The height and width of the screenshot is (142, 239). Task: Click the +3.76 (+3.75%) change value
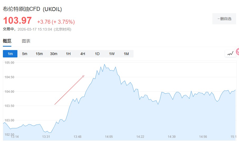tap(56, 22)
